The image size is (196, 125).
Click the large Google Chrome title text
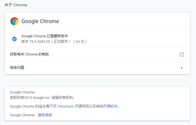click(40, 21)
